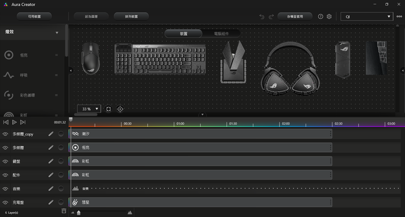Click the timeline zoom slider handle

click(x=79, y=213)
